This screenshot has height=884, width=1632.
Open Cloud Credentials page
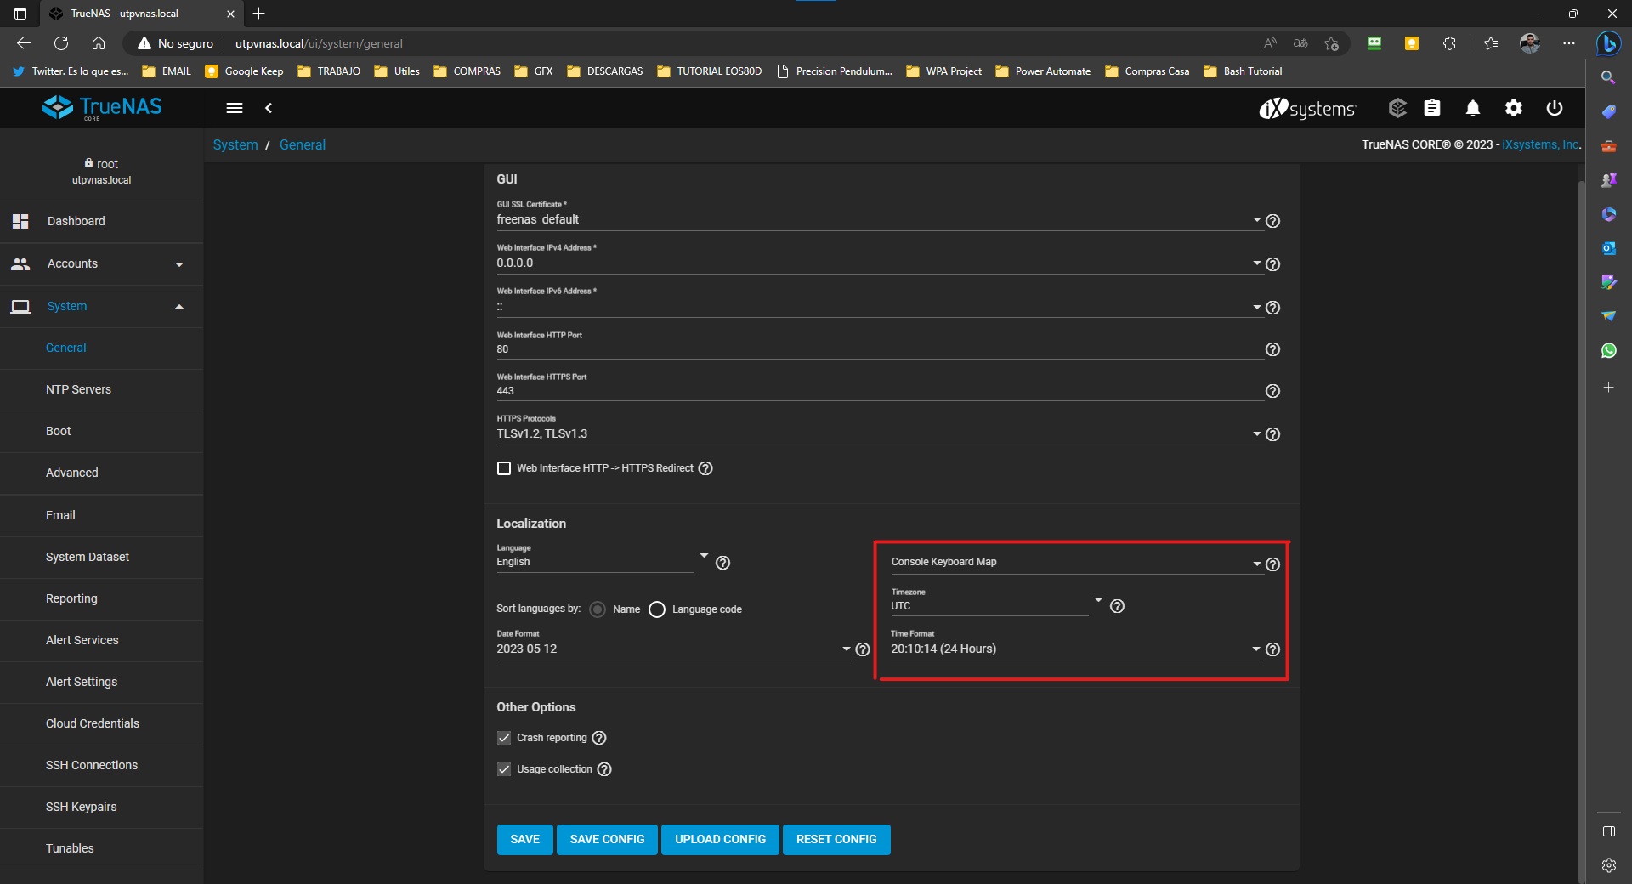[102, 723]
